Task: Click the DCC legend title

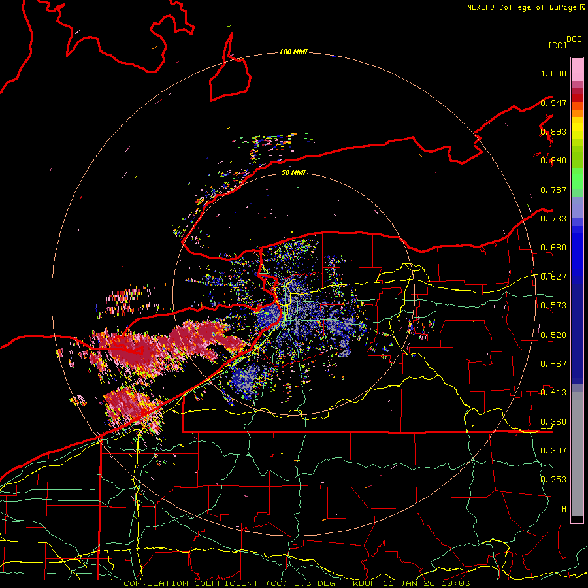Action: (574, 39)
